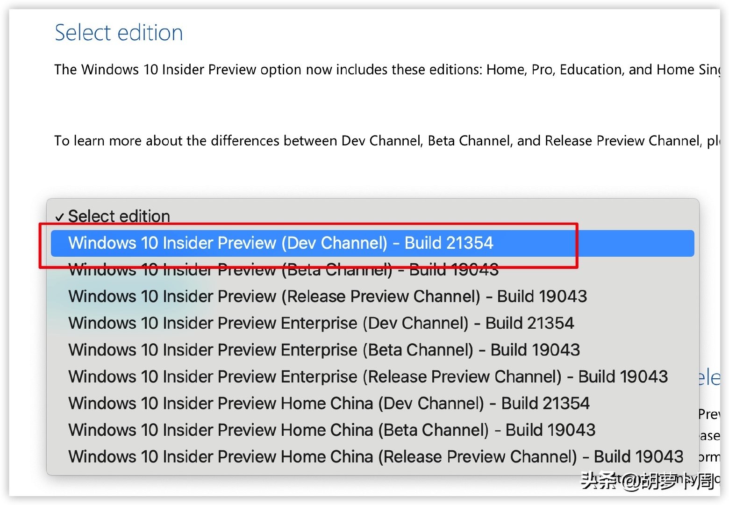Choose Home China (Release Preview Channel) option
The width and height of the screenshot is (729, 505).
click(x=376, y=456)
